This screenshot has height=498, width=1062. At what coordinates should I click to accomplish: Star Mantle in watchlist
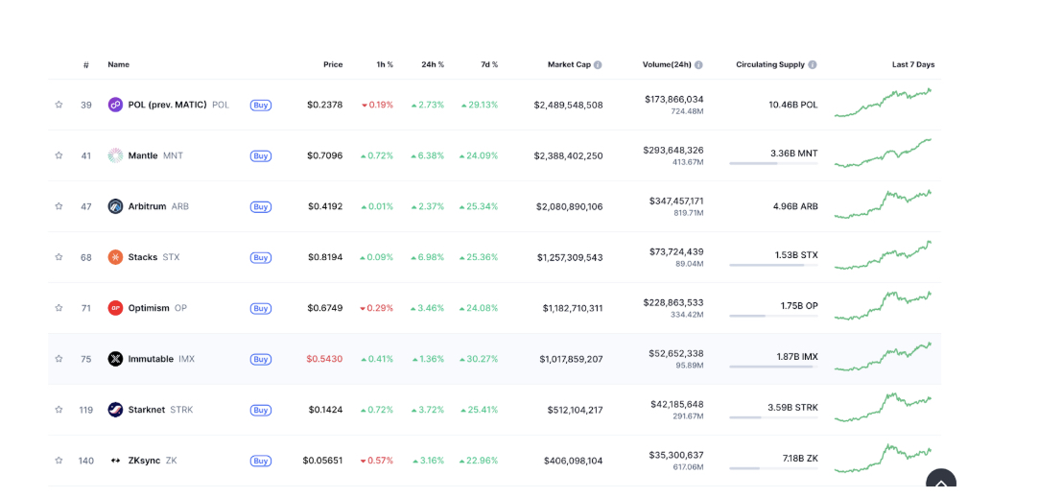tap(59, 155)
